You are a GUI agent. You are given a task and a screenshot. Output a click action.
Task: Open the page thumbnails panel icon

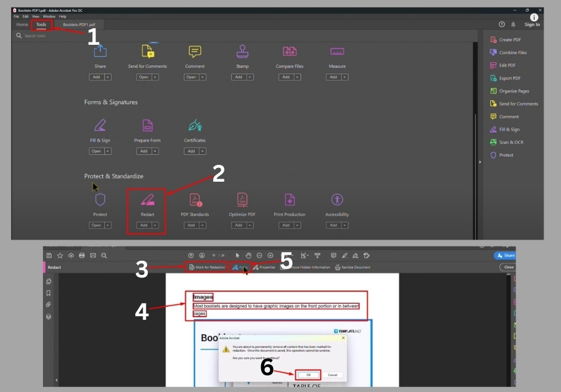pos(49,281)
